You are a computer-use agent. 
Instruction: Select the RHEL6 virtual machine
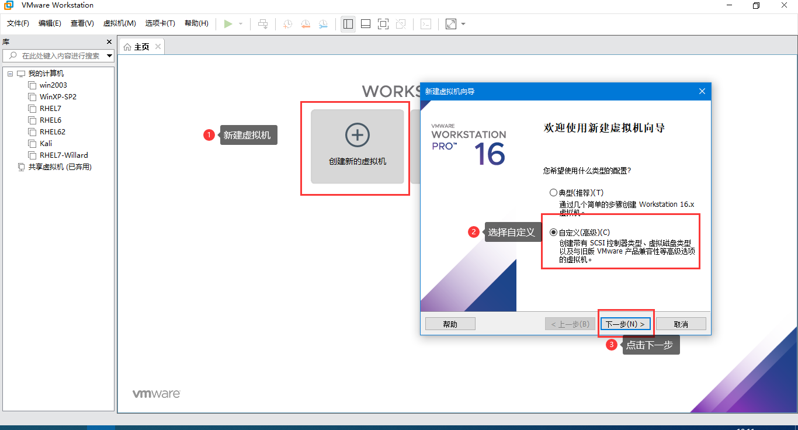[50, 120]
